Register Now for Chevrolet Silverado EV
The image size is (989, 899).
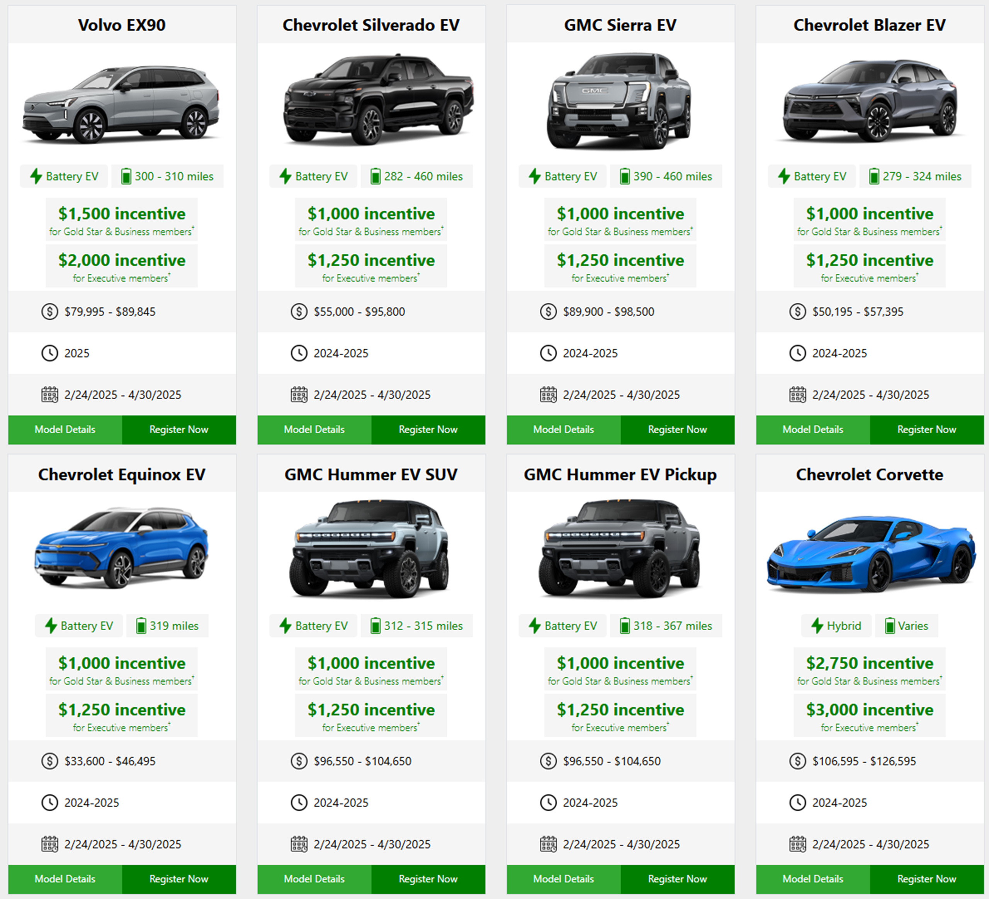428,430
